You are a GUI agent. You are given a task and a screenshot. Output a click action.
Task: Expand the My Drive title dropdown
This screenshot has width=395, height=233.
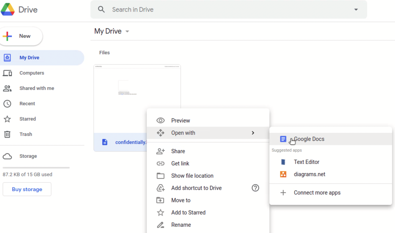pos(127,31)
